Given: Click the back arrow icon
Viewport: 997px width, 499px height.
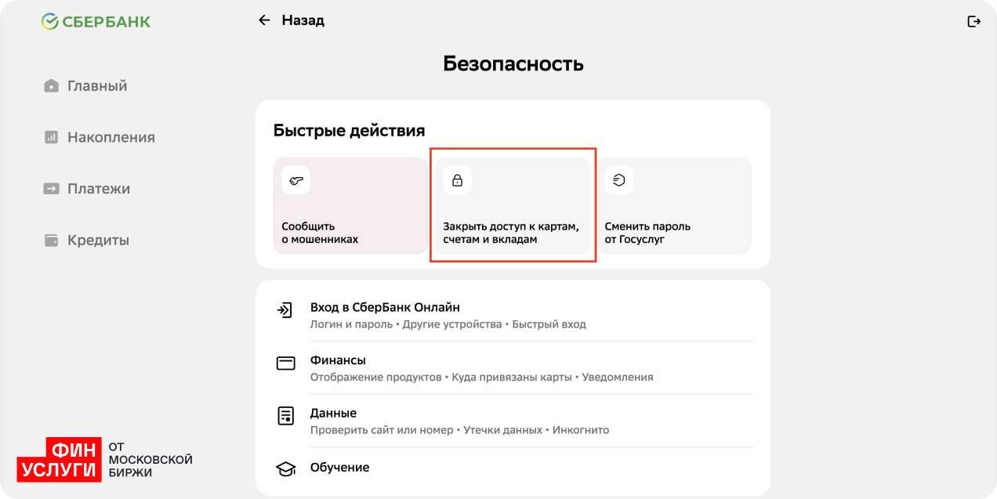Looking at the screenshot, I should click(264, 20).
